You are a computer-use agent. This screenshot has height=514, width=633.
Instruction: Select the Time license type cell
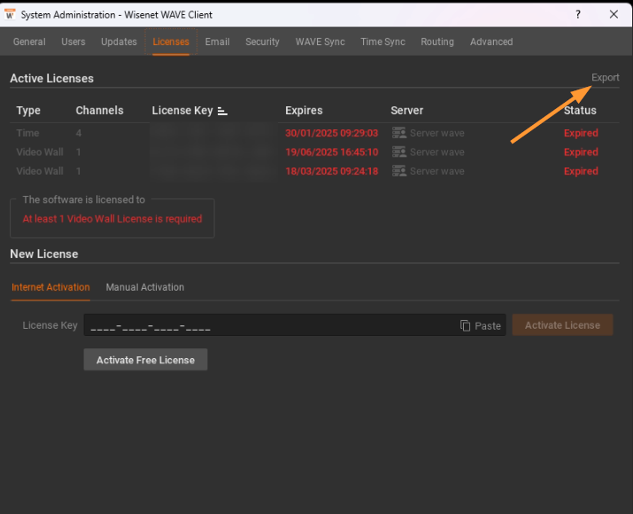point(27,133)
